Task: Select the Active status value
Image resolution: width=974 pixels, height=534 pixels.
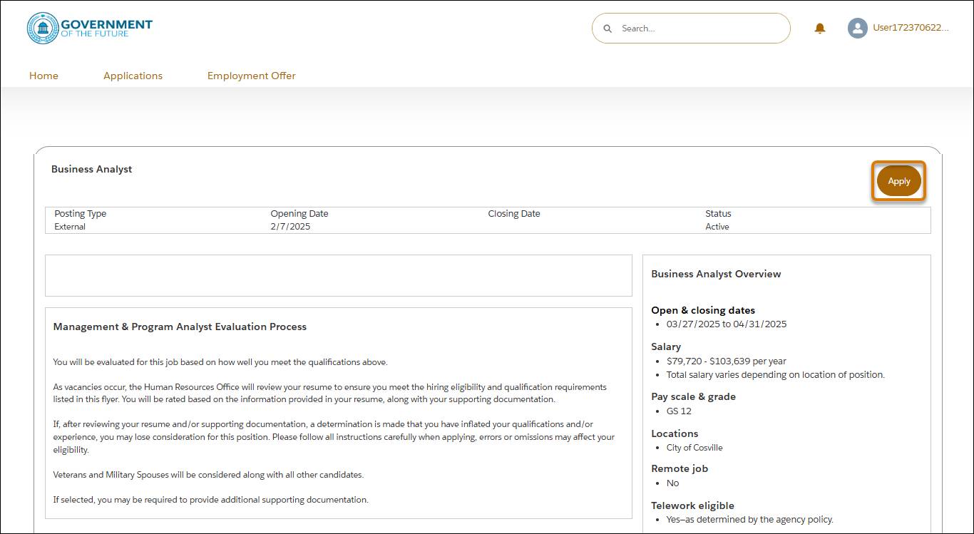Action: click(x=717, y=227)
